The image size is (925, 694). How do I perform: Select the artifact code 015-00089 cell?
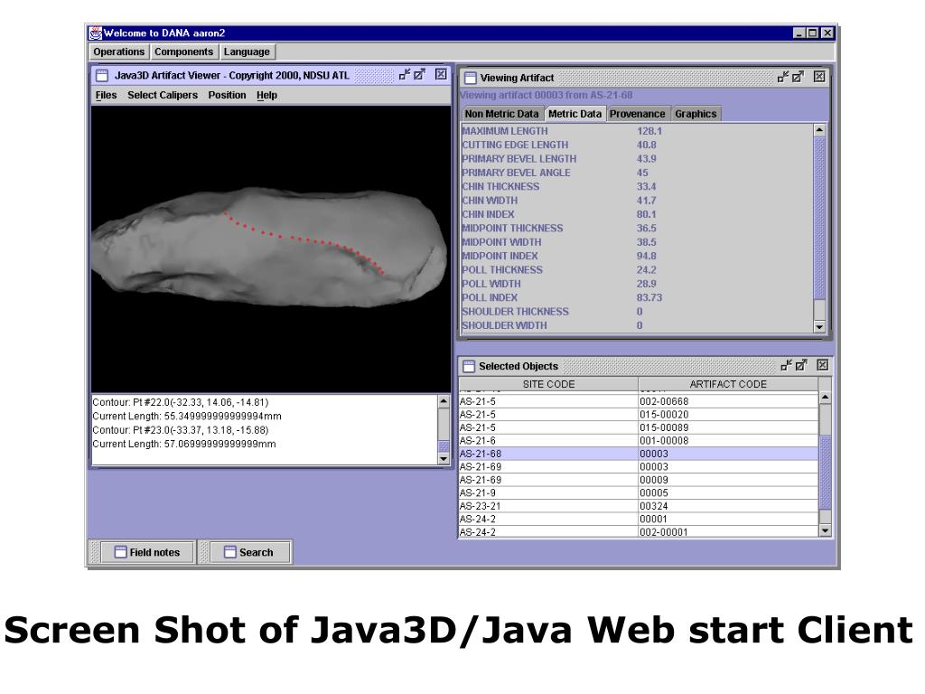[x=728, y=427]
